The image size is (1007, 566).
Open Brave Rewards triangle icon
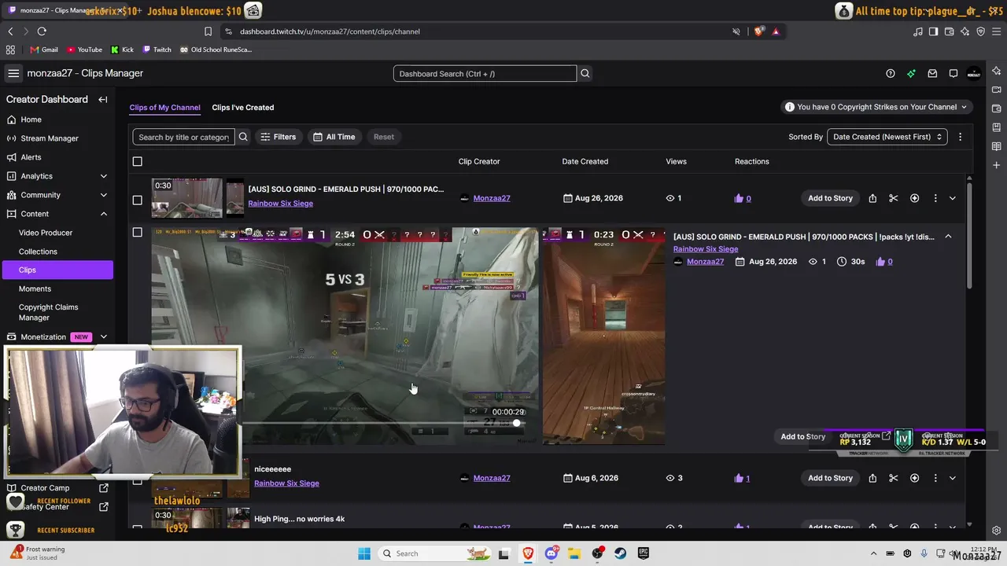pos(776,31)
